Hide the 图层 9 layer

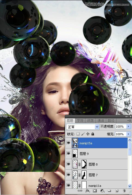click(x=68, y=154)
